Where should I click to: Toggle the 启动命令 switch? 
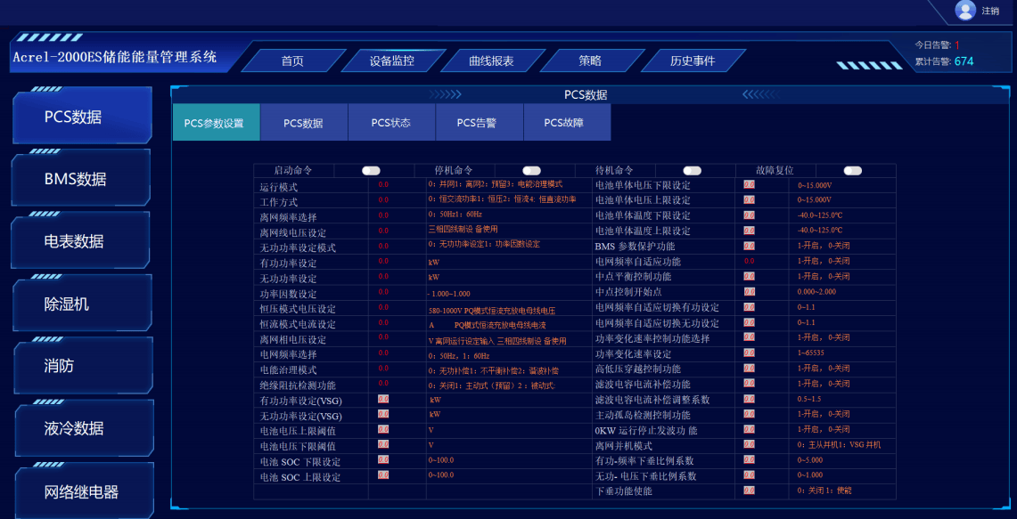coord(371,170)
